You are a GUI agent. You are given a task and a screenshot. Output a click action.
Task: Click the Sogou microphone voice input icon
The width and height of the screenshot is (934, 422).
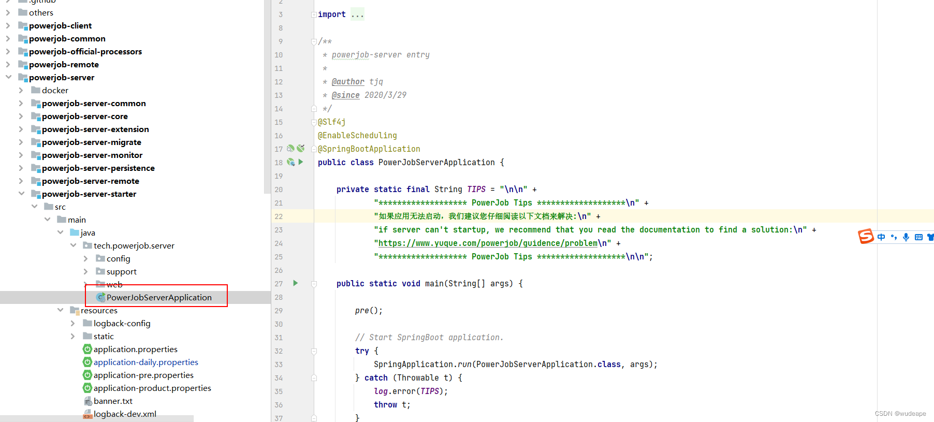[x=906, y=237]
